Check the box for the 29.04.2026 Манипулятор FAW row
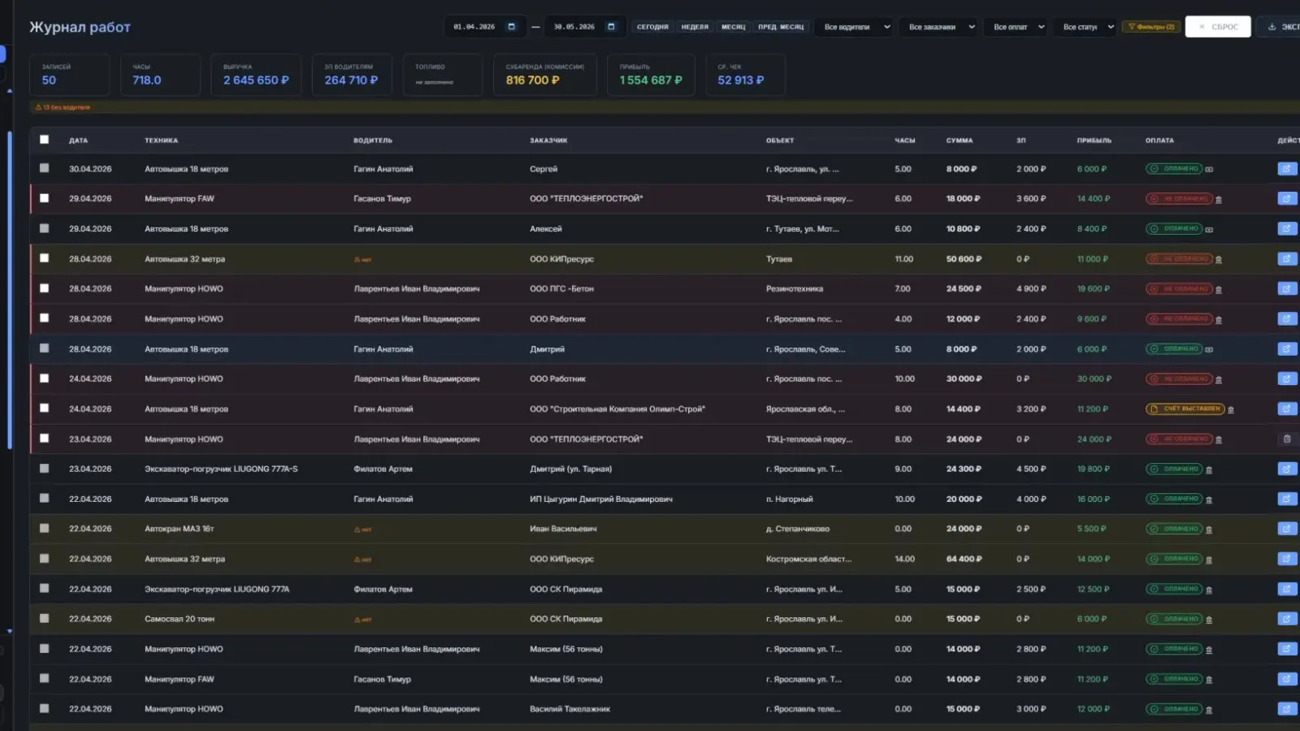This screenshot has height=731, width=1300. [45, 198]
